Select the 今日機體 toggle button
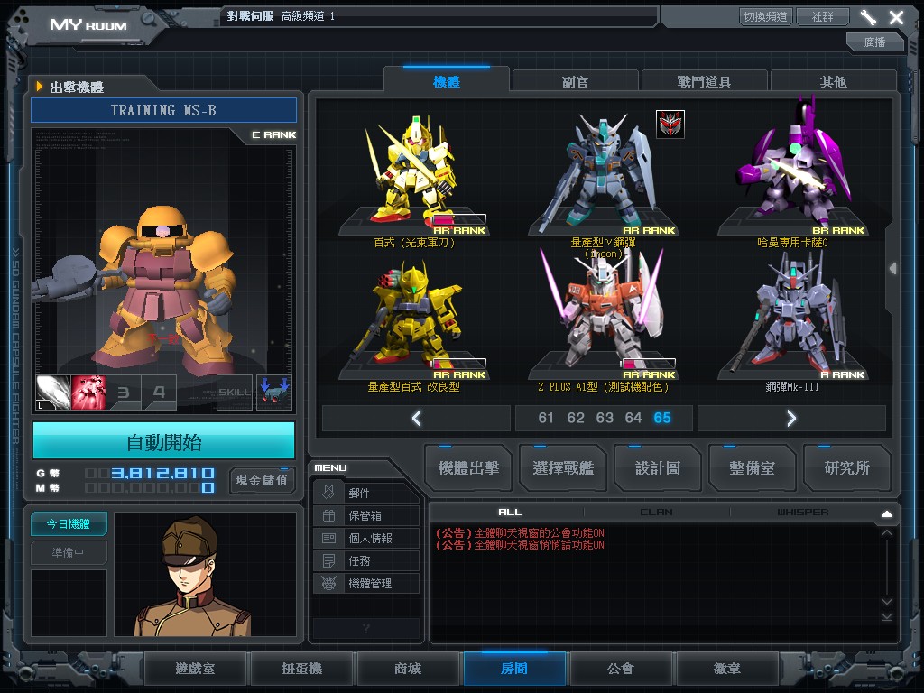 pos(69,524)
